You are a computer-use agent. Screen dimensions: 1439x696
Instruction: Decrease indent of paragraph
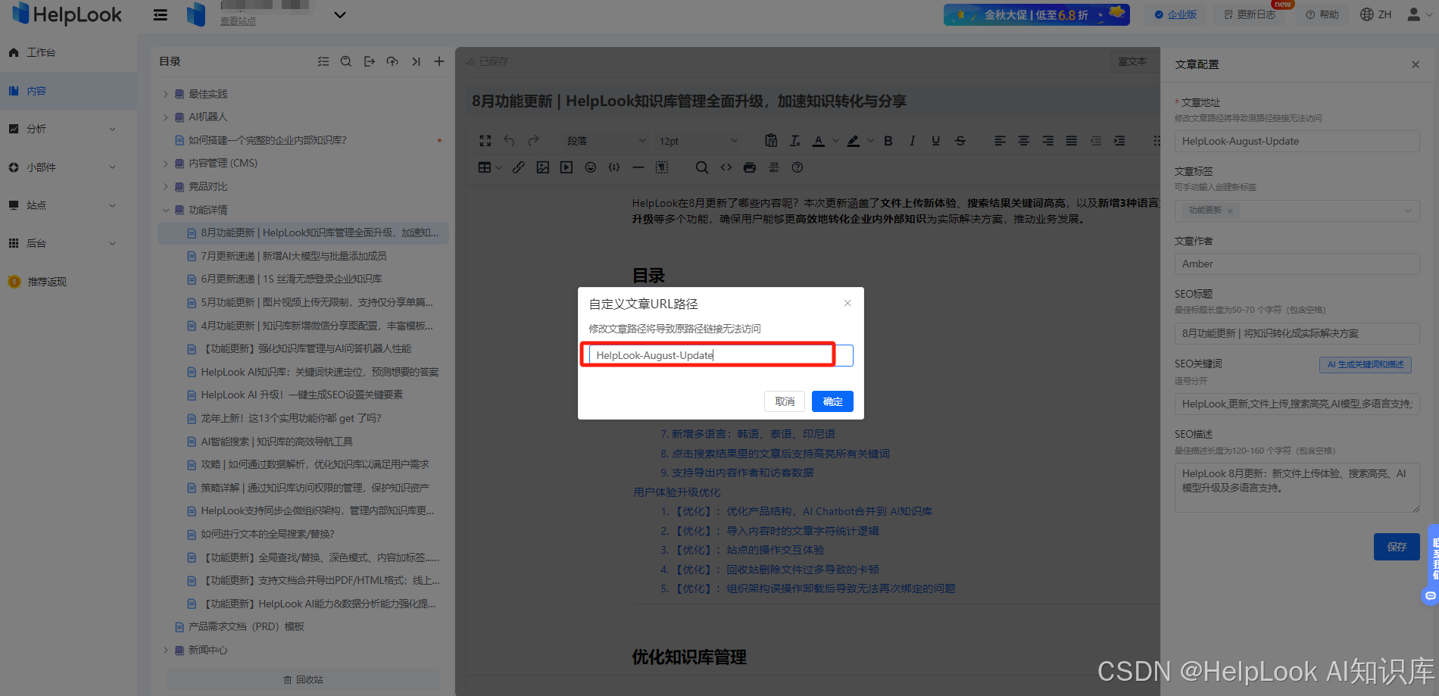[x=1096, y=141]
